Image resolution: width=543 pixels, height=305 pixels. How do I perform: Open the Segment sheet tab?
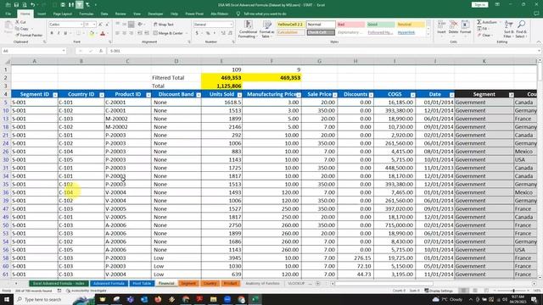[x=188, y=283]
